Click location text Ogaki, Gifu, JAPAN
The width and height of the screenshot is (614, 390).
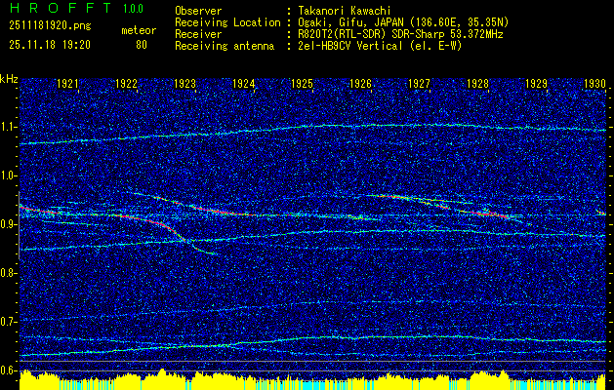point(350,22)
